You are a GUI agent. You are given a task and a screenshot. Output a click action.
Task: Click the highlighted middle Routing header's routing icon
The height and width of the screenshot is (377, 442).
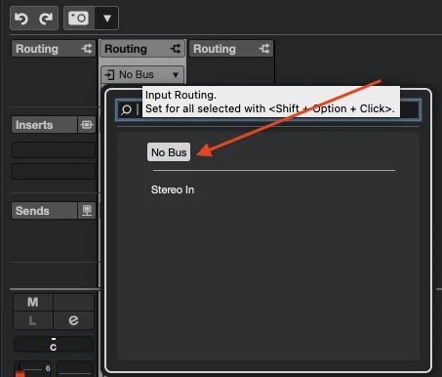(x=176, y=49)
